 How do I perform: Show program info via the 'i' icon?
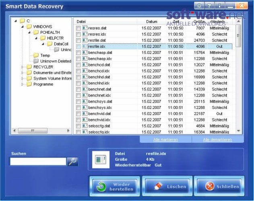220,6
